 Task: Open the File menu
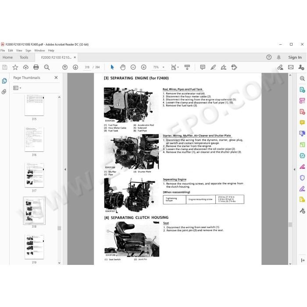3,50
